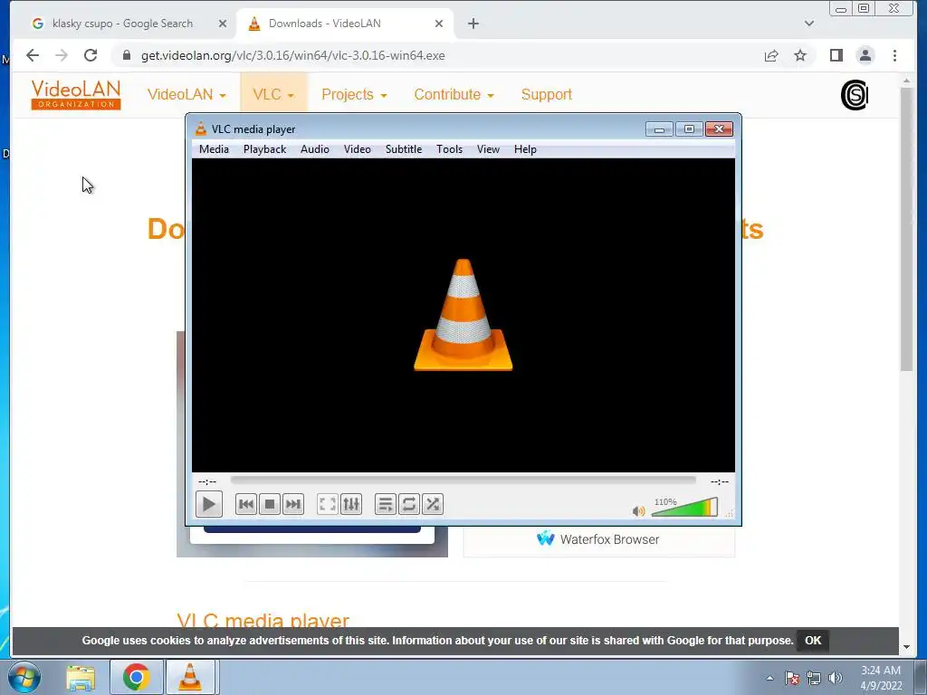
Task: Switch to Chrome in the taskbar
Action: click(x=137, y=677)
